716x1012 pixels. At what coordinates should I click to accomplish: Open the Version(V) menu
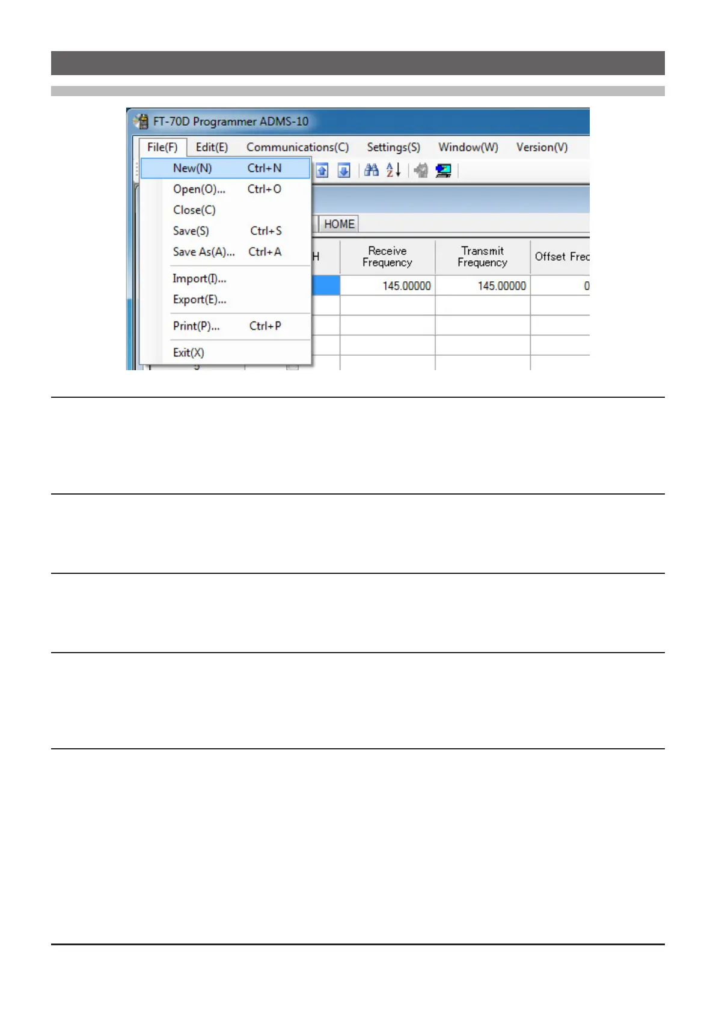pos(542,147)
